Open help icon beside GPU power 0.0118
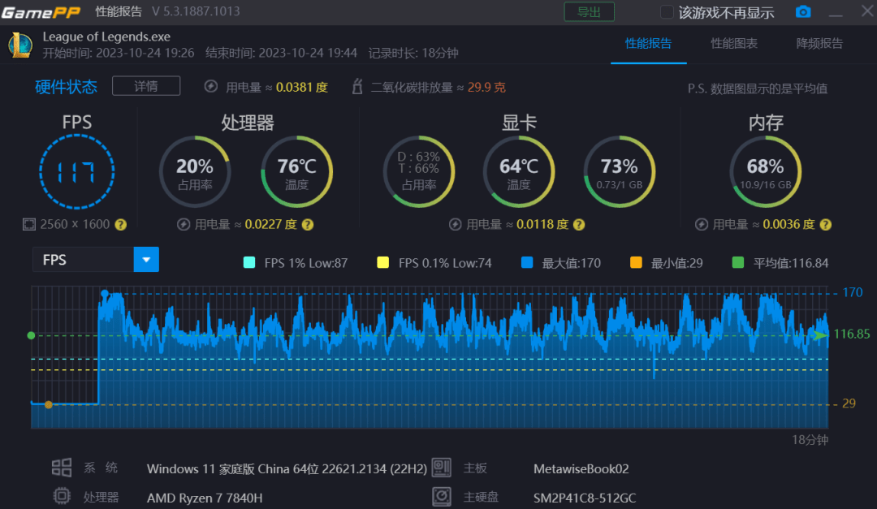This screenshot has width=877, height=509. (579, 225)
